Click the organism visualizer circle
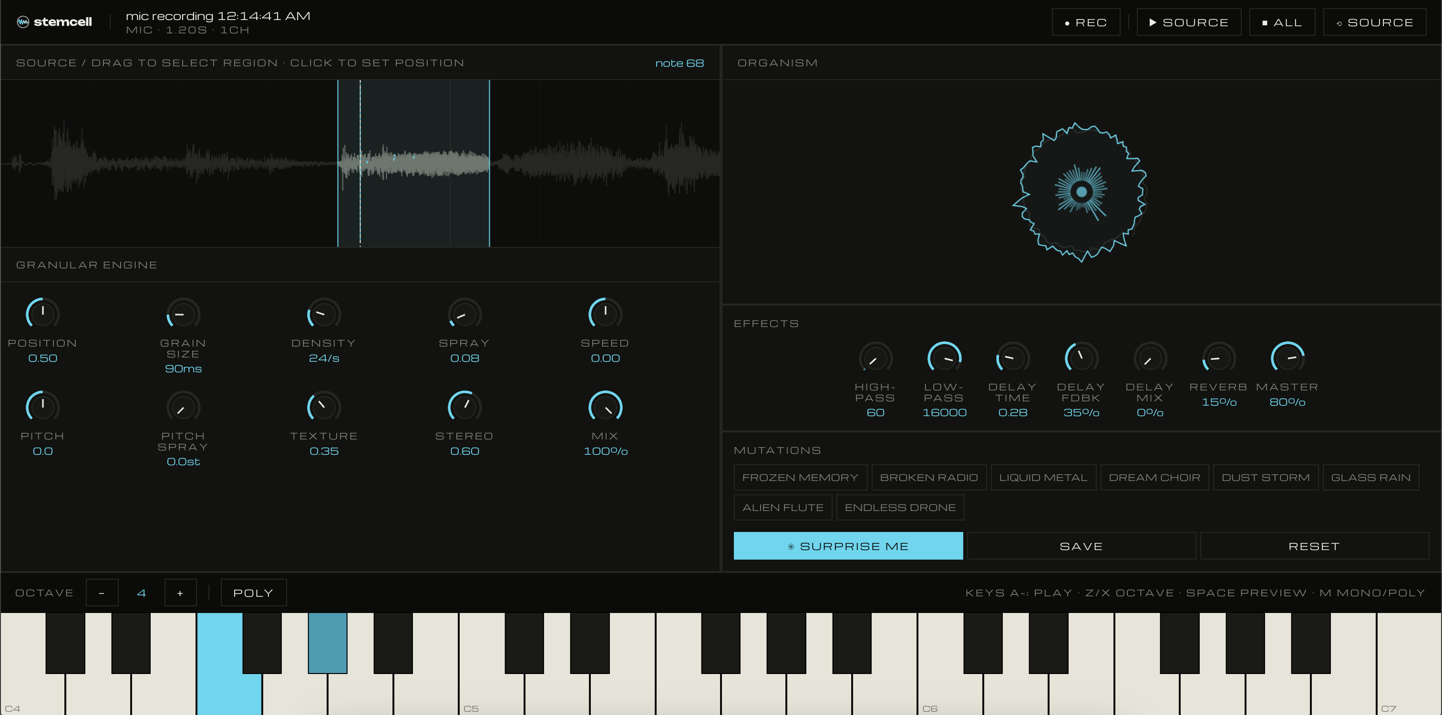 point(1081,192)
